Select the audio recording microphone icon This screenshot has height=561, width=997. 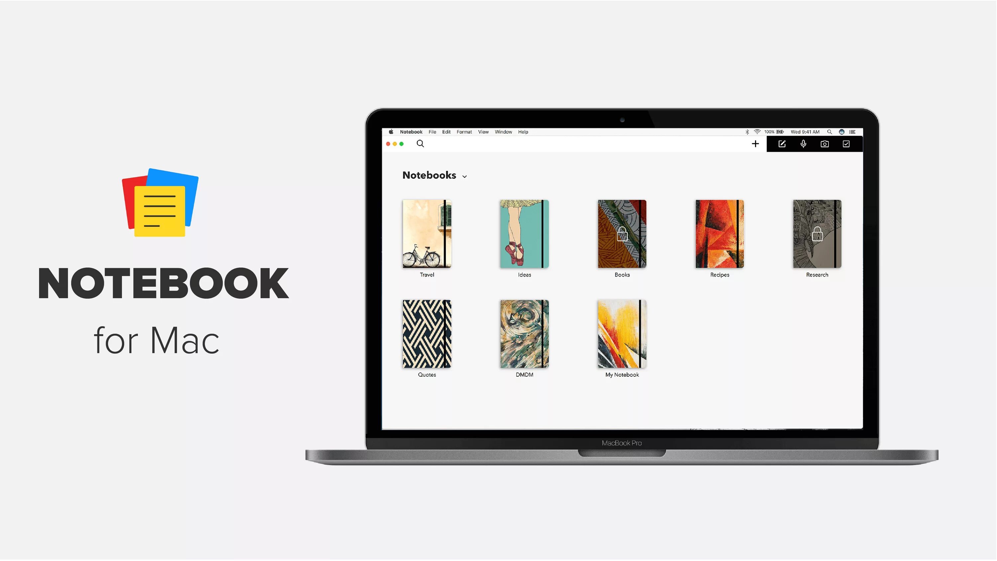click(803, 144)
